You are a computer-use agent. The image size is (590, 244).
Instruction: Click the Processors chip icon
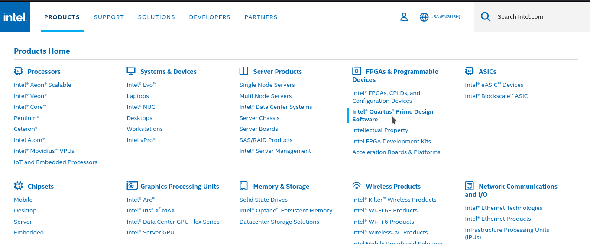(18, 71)
